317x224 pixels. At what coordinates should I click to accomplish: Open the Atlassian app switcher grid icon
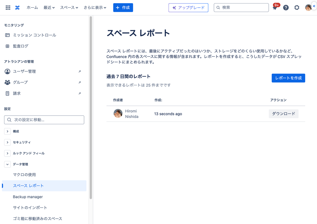[8, 7]
